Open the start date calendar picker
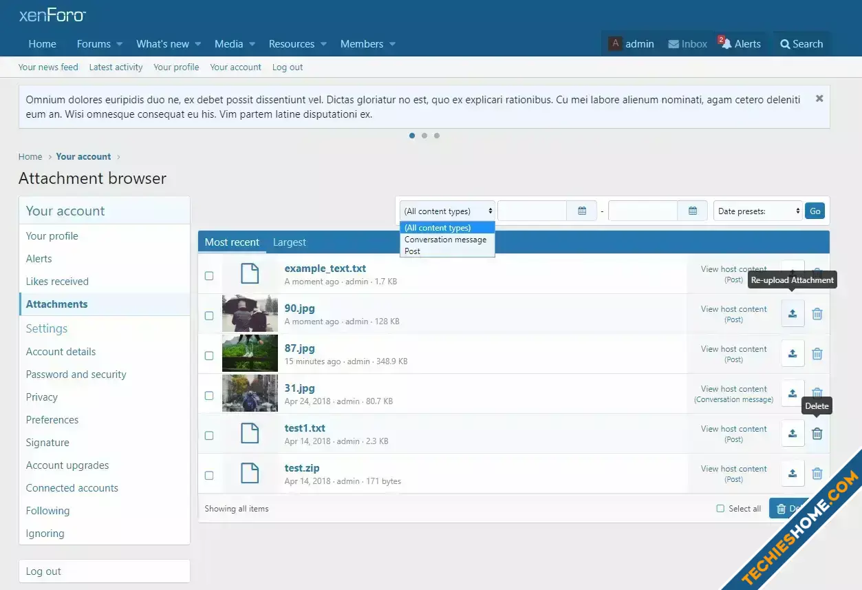 (x=582, y=211)
